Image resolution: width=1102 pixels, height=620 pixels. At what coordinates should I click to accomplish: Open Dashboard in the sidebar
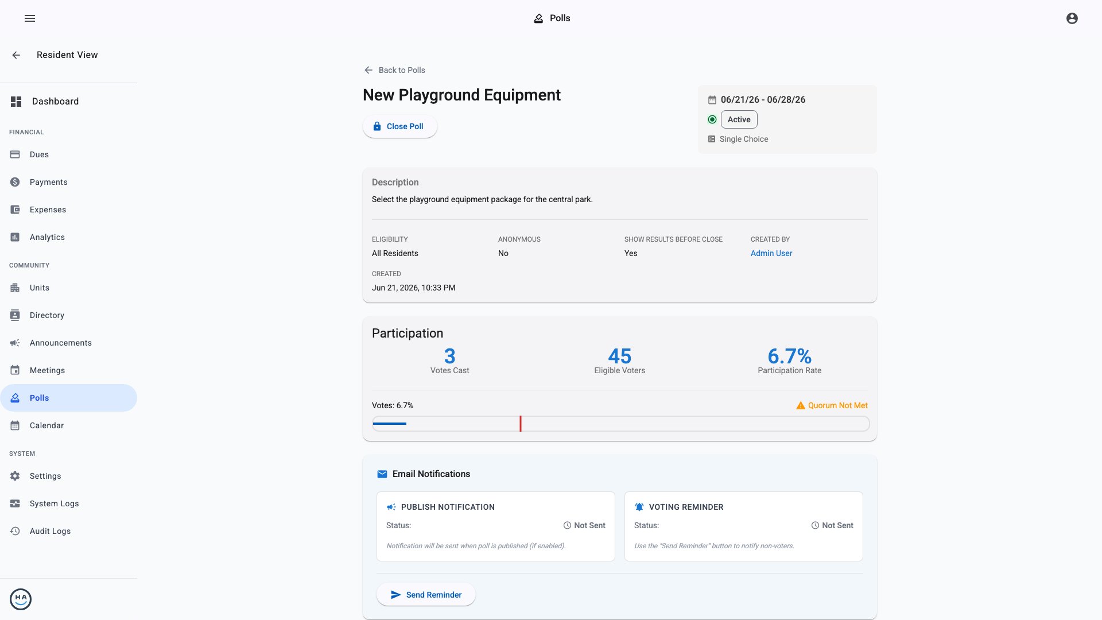click(69, 102)
